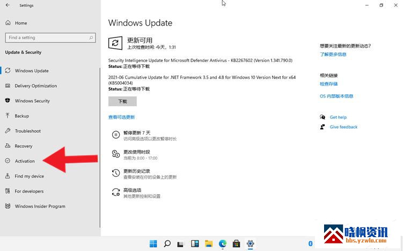
Task: Open Find my device settings
Action: (30, 176)
